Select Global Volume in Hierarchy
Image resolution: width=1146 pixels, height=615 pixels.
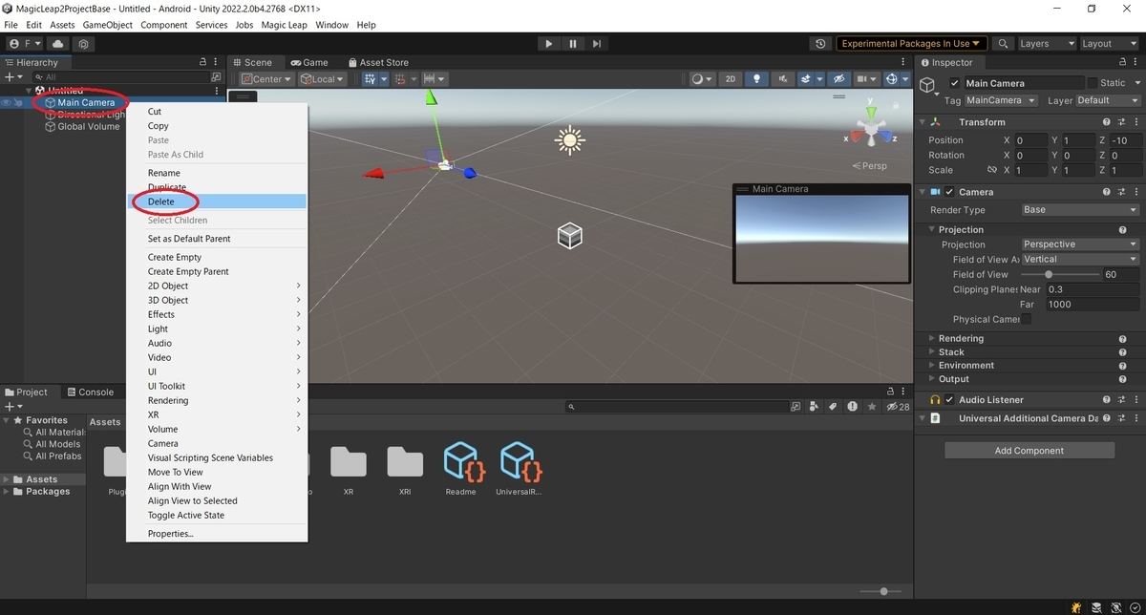click(89, 126)
